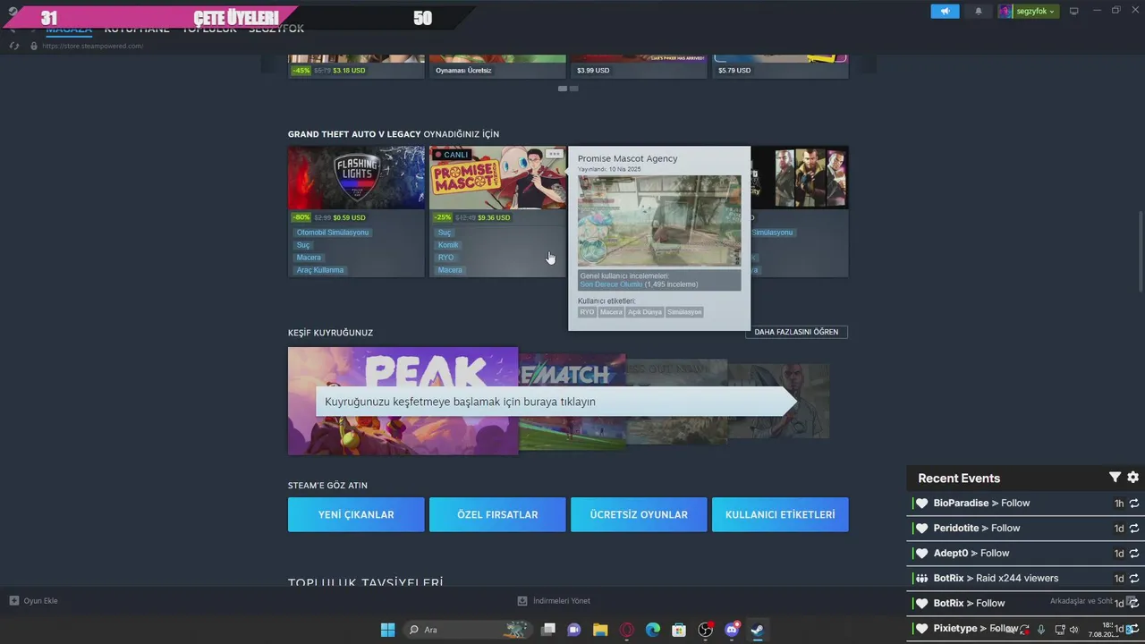1145x644 pixels.
Task: Open File Explorer from taskbar
Action: point(600,630)
